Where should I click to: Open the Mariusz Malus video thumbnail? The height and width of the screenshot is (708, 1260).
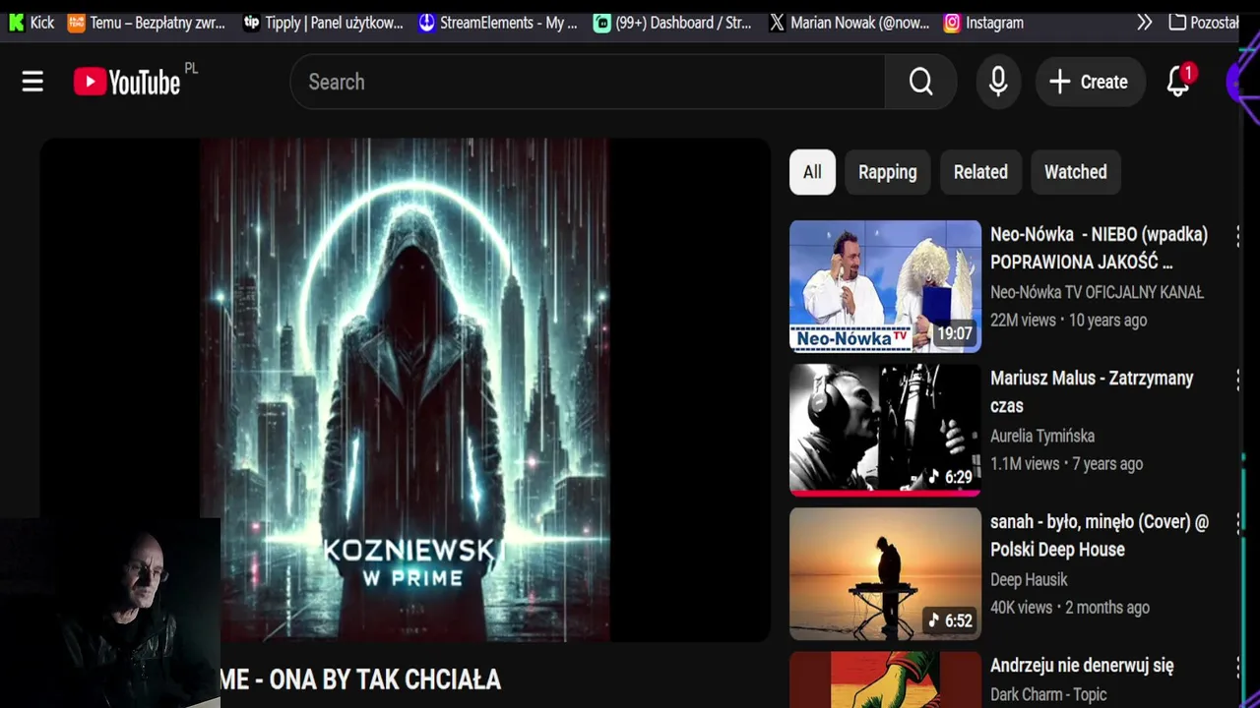coord(885,430)
